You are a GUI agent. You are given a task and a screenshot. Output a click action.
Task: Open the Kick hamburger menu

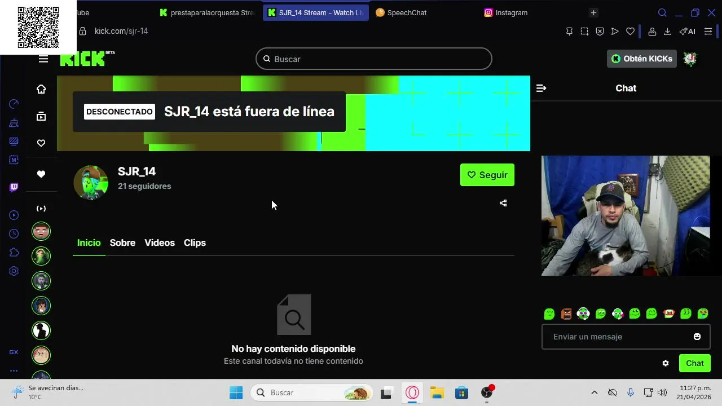[x=43, y=59]
